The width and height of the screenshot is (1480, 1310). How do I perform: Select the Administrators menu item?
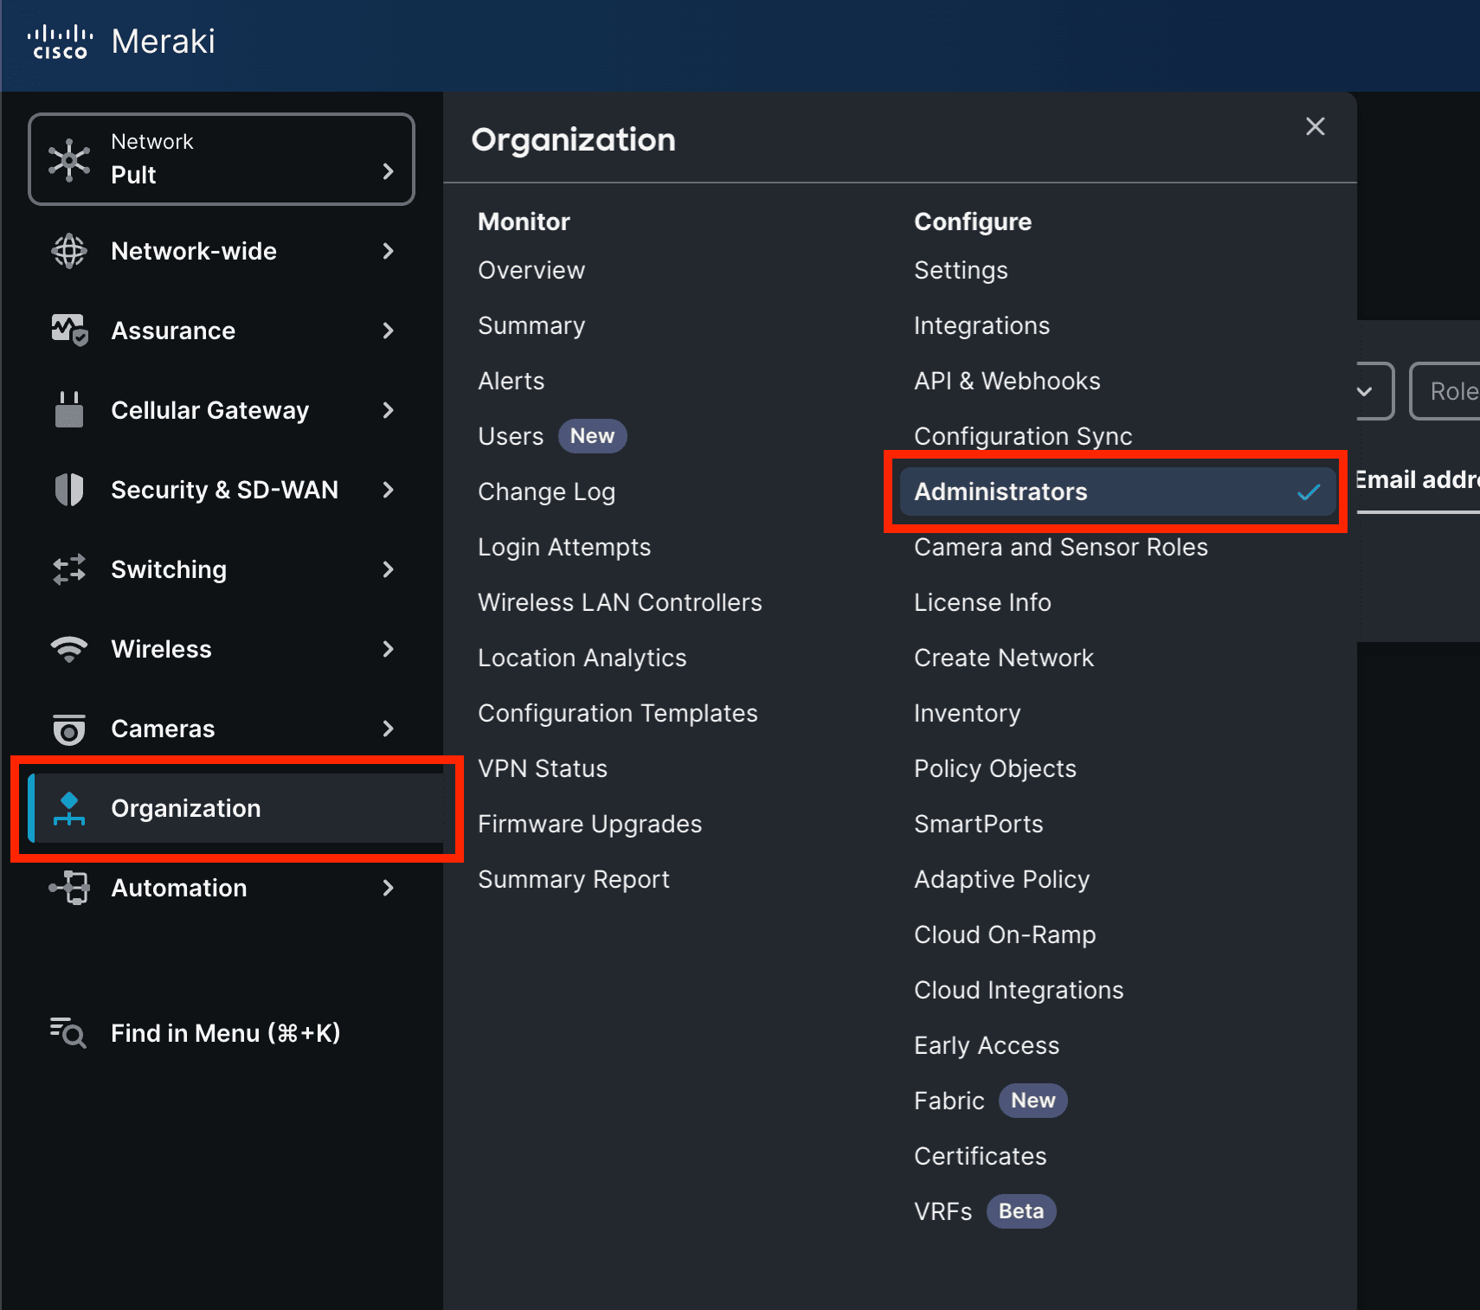1118,491
